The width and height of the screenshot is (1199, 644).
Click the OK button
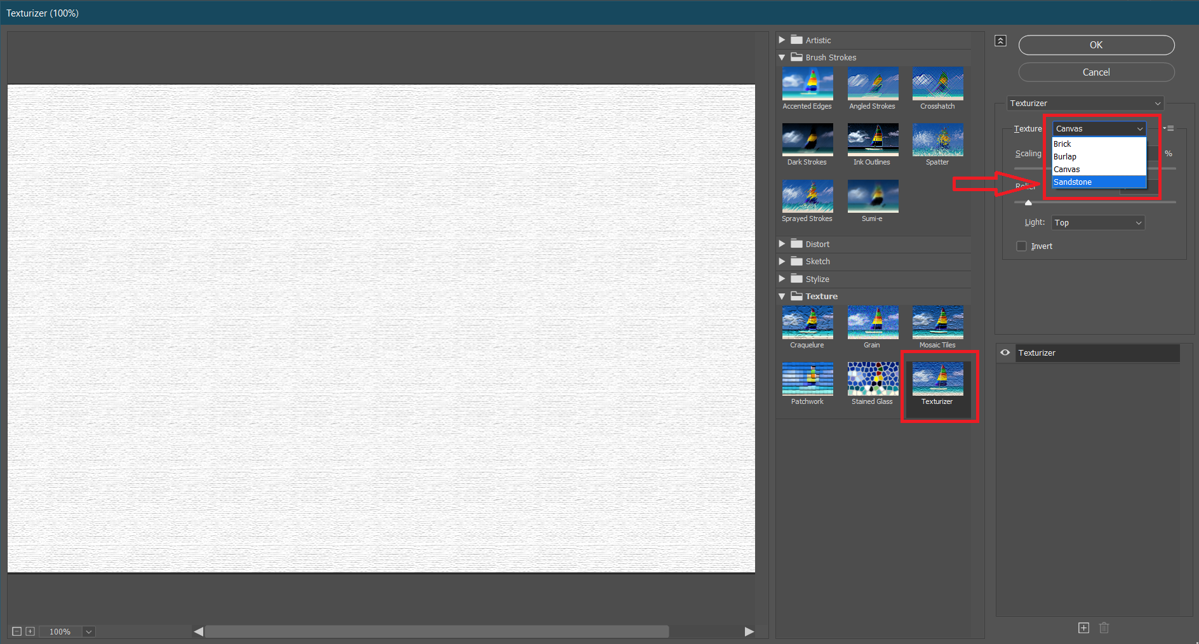[1096, 45]
